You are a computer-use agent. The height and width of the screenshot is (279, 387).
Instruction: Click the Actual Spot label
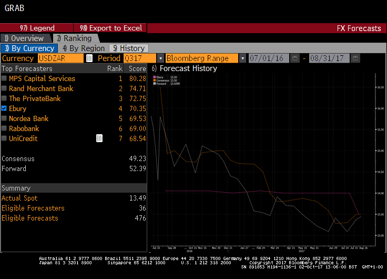click(19, 198)
